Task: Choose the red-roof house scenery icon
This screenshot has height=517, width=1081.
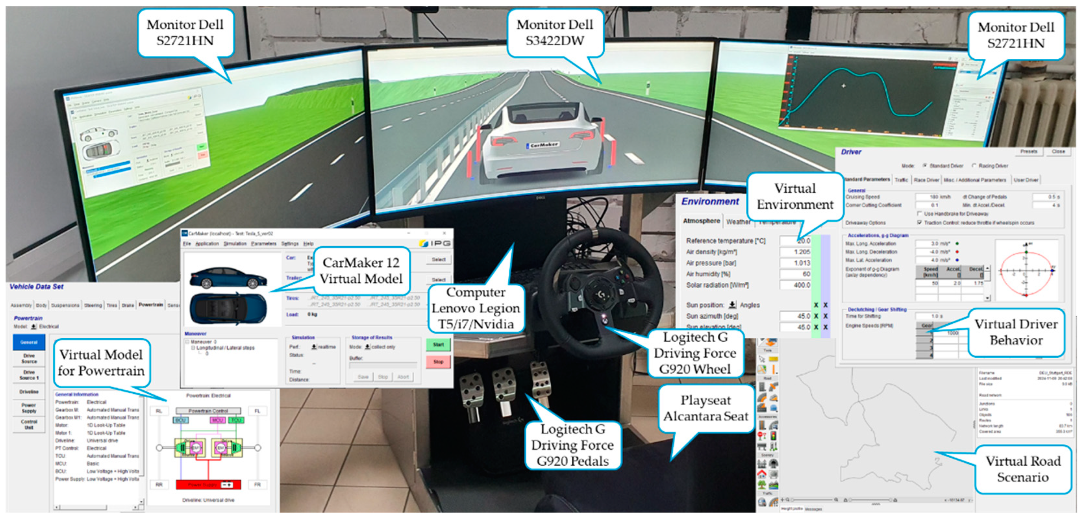Action: tap(762, 473)
